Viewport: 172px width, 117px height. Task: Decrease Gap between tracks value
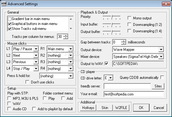click(x=124, y=43)
